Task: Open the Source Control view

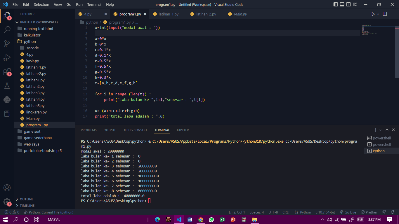Action: (7, 44)
